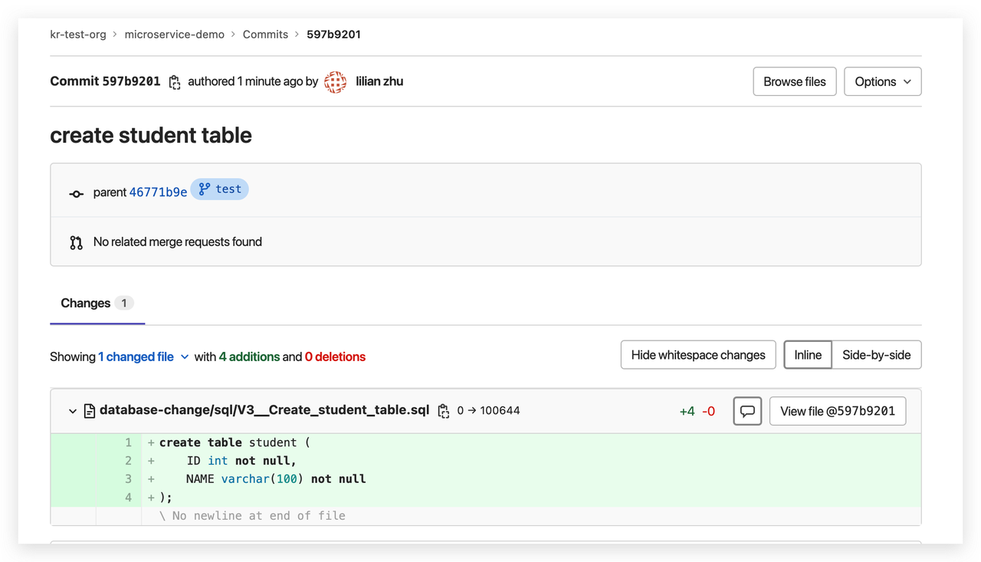The height and width of the screenshot is (562, 981).
Task: Click the file document icon
Action: pyautogui.click(x=90, y=411)
